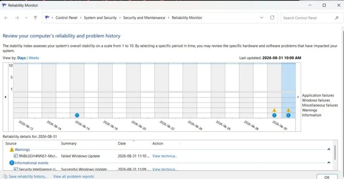The width and height of the screenshot is (344, 179).
Task: Click the Warnings row label beside the chart
Action: click(310, 110)
